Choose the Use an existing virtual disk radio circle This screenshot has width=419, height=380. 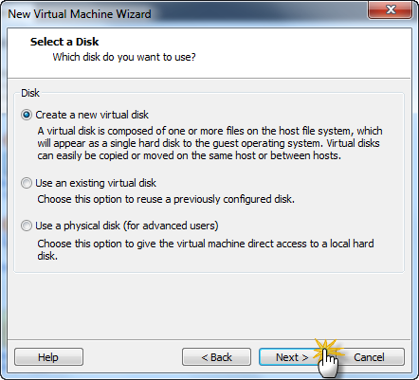tap(27, 183)
